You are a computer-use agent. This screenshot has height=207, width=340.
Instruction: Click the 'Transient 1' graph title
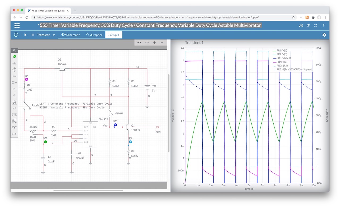194,43
